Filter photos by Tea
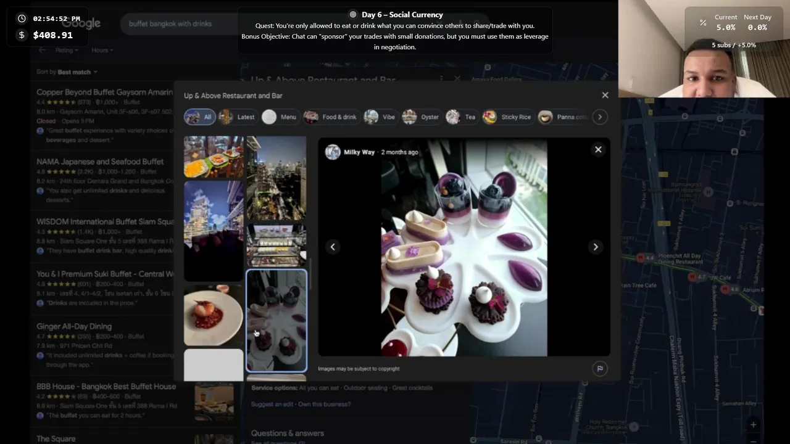The width and height of the screenshot is (790, 444). (462, 117)
